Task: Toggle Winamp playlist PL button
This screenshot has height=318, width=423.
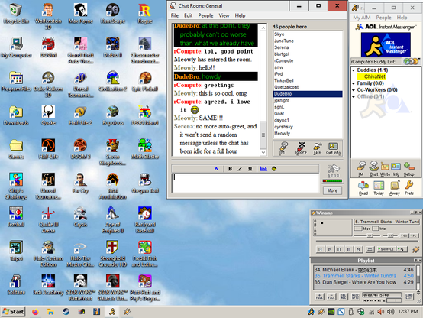Action: pyautogui.click(x=414, y=235)
